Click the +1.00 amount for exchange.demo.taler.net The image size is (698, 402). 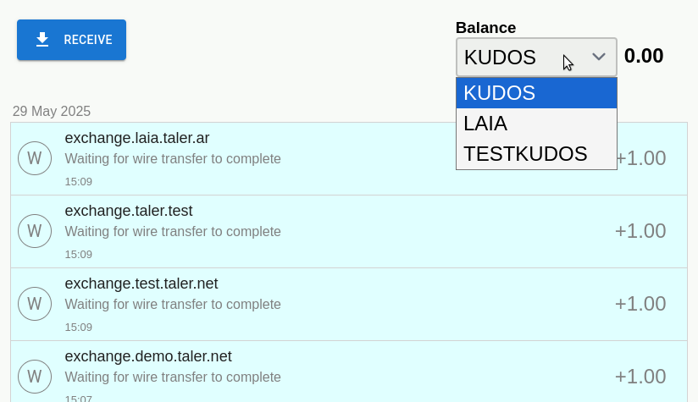click(640, 377)
